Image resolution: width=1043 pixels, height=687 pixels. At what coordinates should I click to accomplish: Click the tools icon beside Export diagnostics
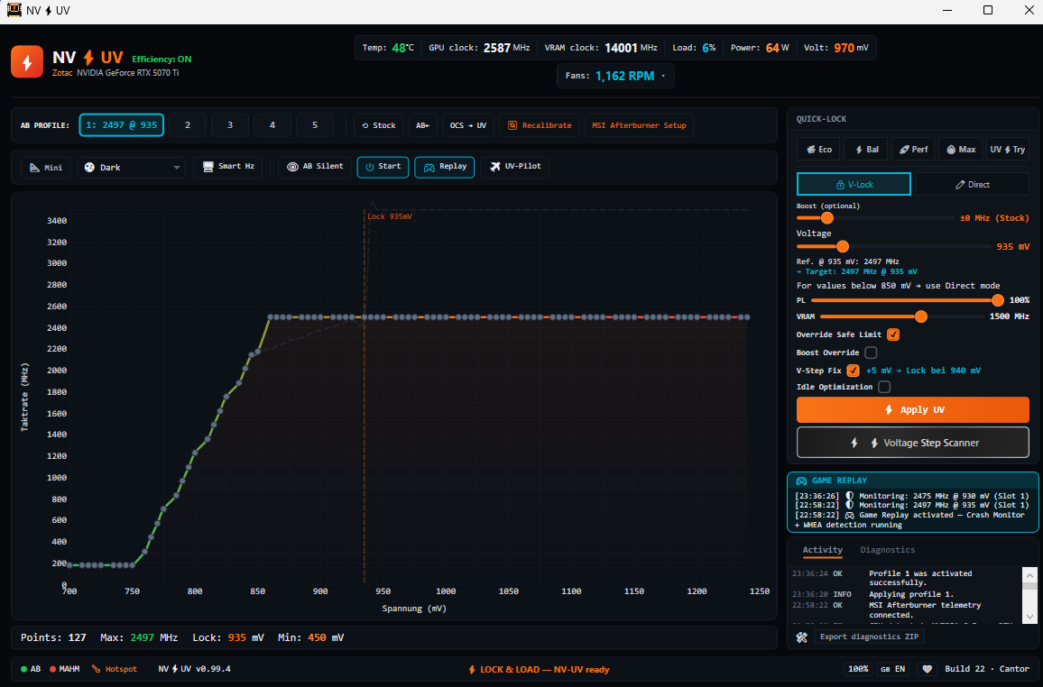click(801, 637)
